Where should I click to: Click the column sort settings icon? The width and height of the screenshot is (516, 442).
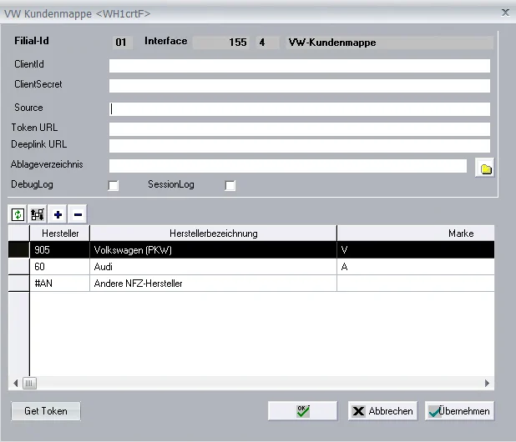pyautogui.click(x=38, y=214)
